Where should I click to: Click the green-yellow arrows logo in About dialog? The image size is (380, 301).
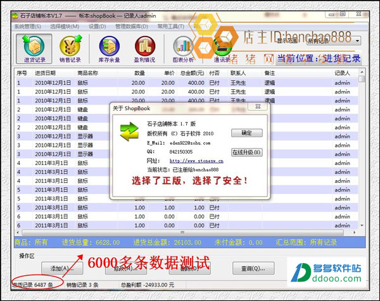(129, 132)
